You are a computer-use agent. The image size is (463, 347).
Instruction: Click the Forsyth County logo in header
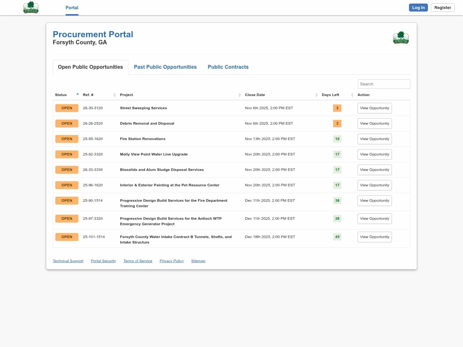31,7
